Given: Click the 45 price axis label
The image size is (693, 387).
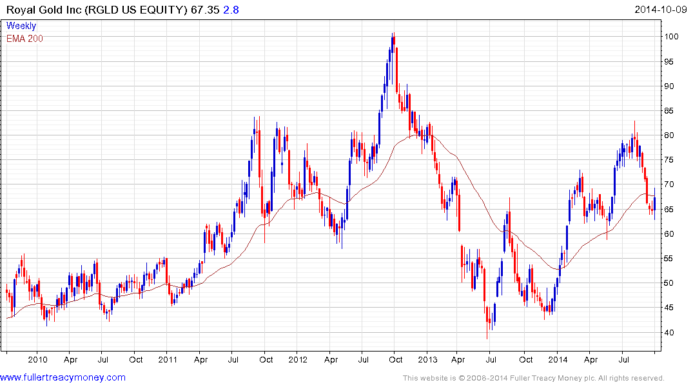Looking at the screenshot, I should pos(670,308).
